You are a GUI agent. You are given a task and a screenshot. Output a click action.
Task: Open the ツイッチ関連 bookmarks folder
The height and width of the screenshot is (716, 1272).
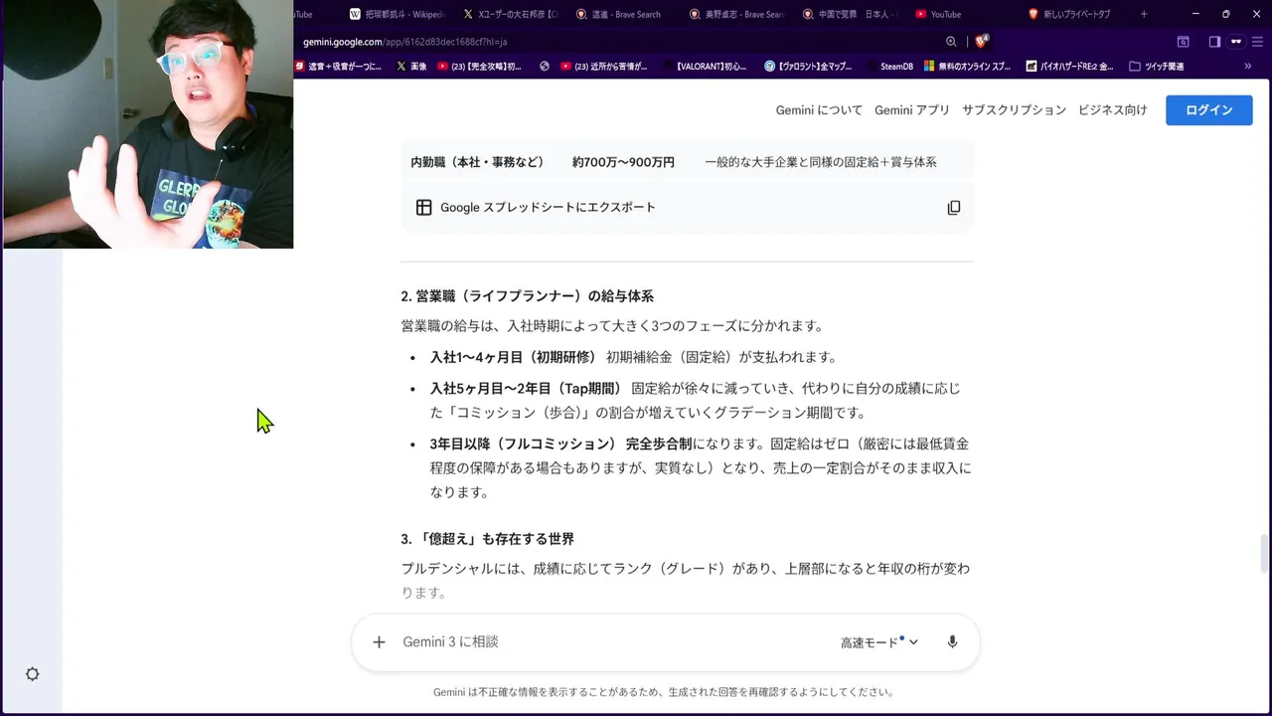coord(1157,67)
